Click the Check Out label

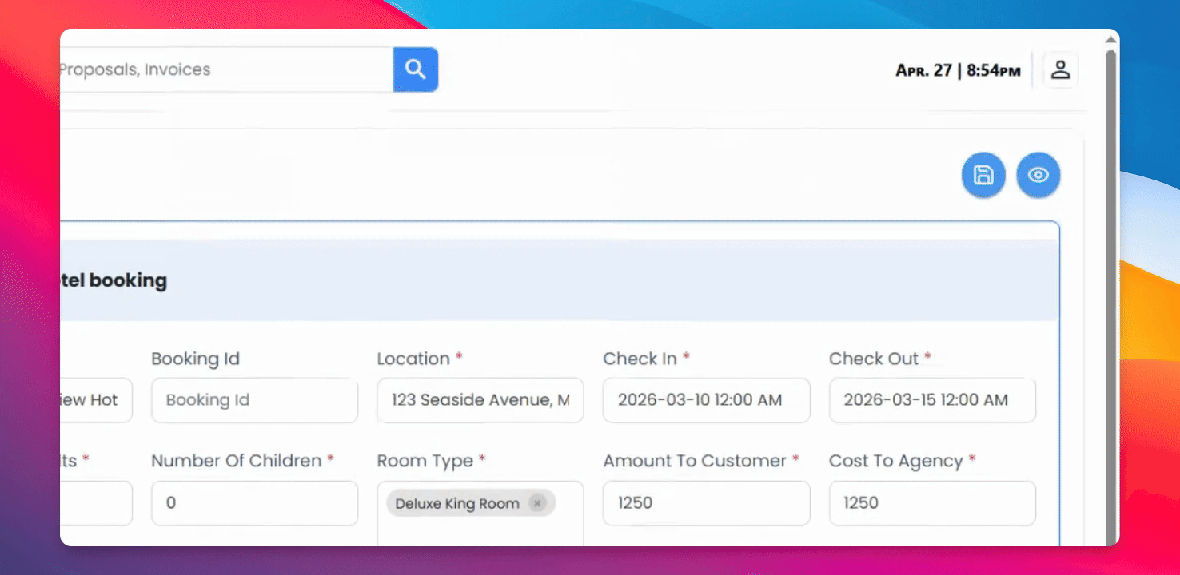coord(879,359)
